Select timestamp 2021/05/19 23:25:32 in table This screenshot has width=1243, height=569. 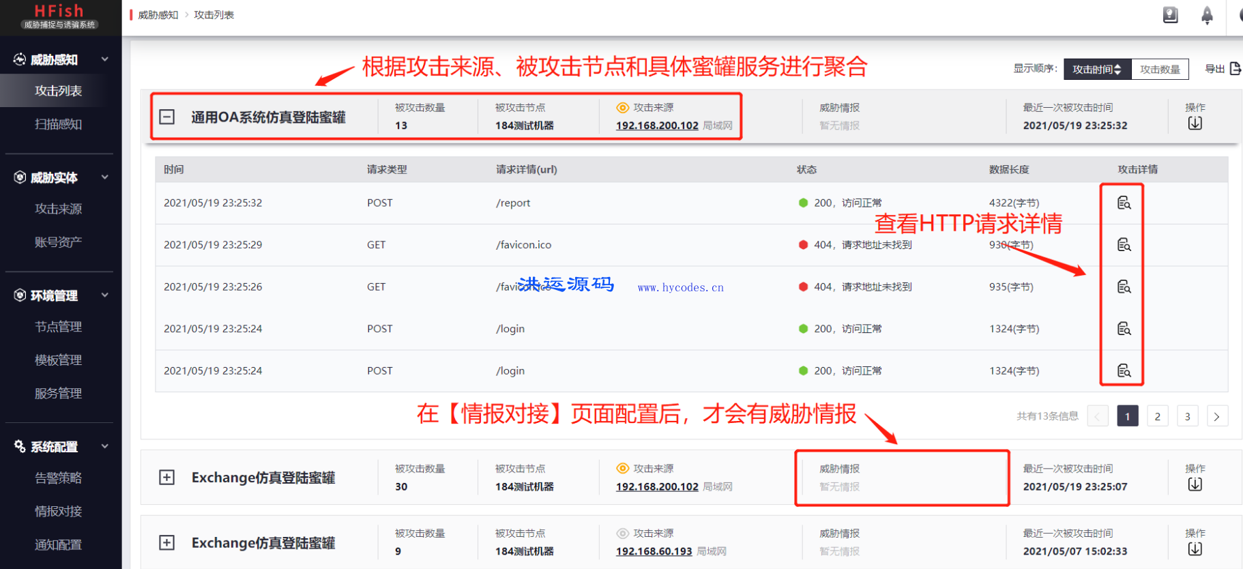(213, 203)
